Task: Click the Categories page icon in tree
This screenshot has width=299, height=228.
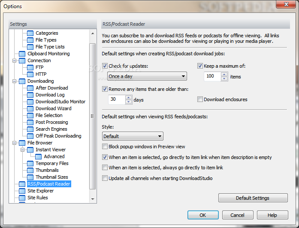Action: coord(30,33)
